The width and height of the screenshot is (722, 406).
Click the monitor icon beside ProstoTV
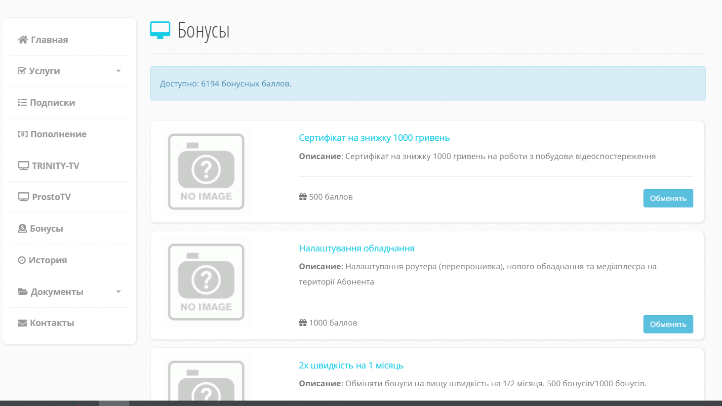[x=23, y=197]
